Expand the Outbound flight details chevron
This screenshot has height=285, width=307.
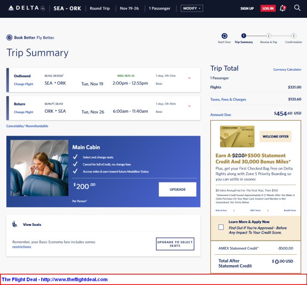tap(189, 78)
